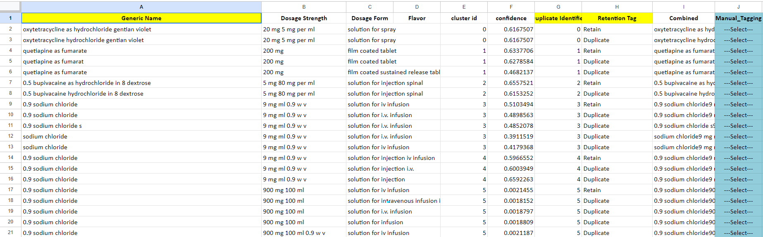Click the select-all corner box of the sheet
The height and width of the screenshot is (237, 763).
pyautogui.click(x=10, y=7)
